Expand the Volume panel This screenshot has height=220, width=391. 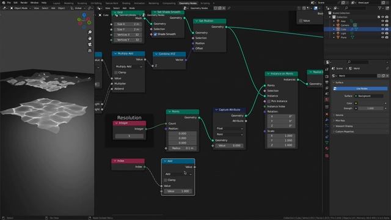[360, 116]
